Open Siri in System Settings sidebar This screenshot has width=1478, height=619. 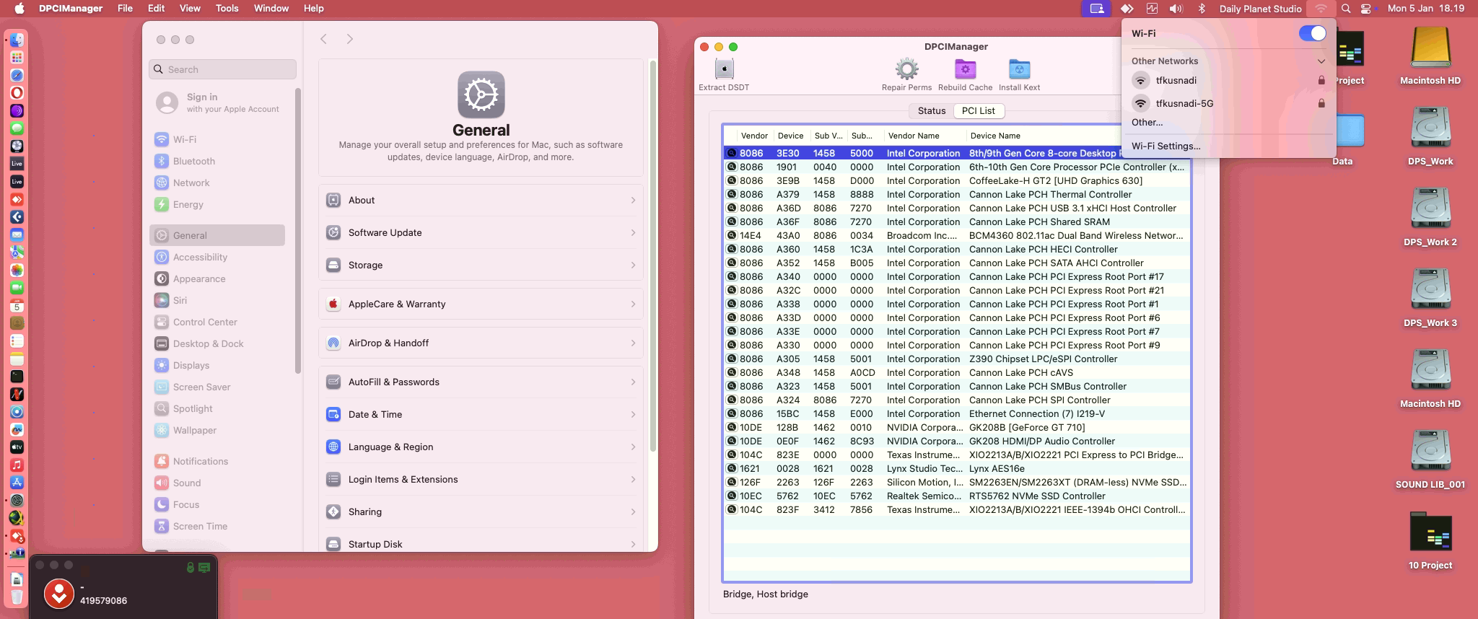(217, 300)
